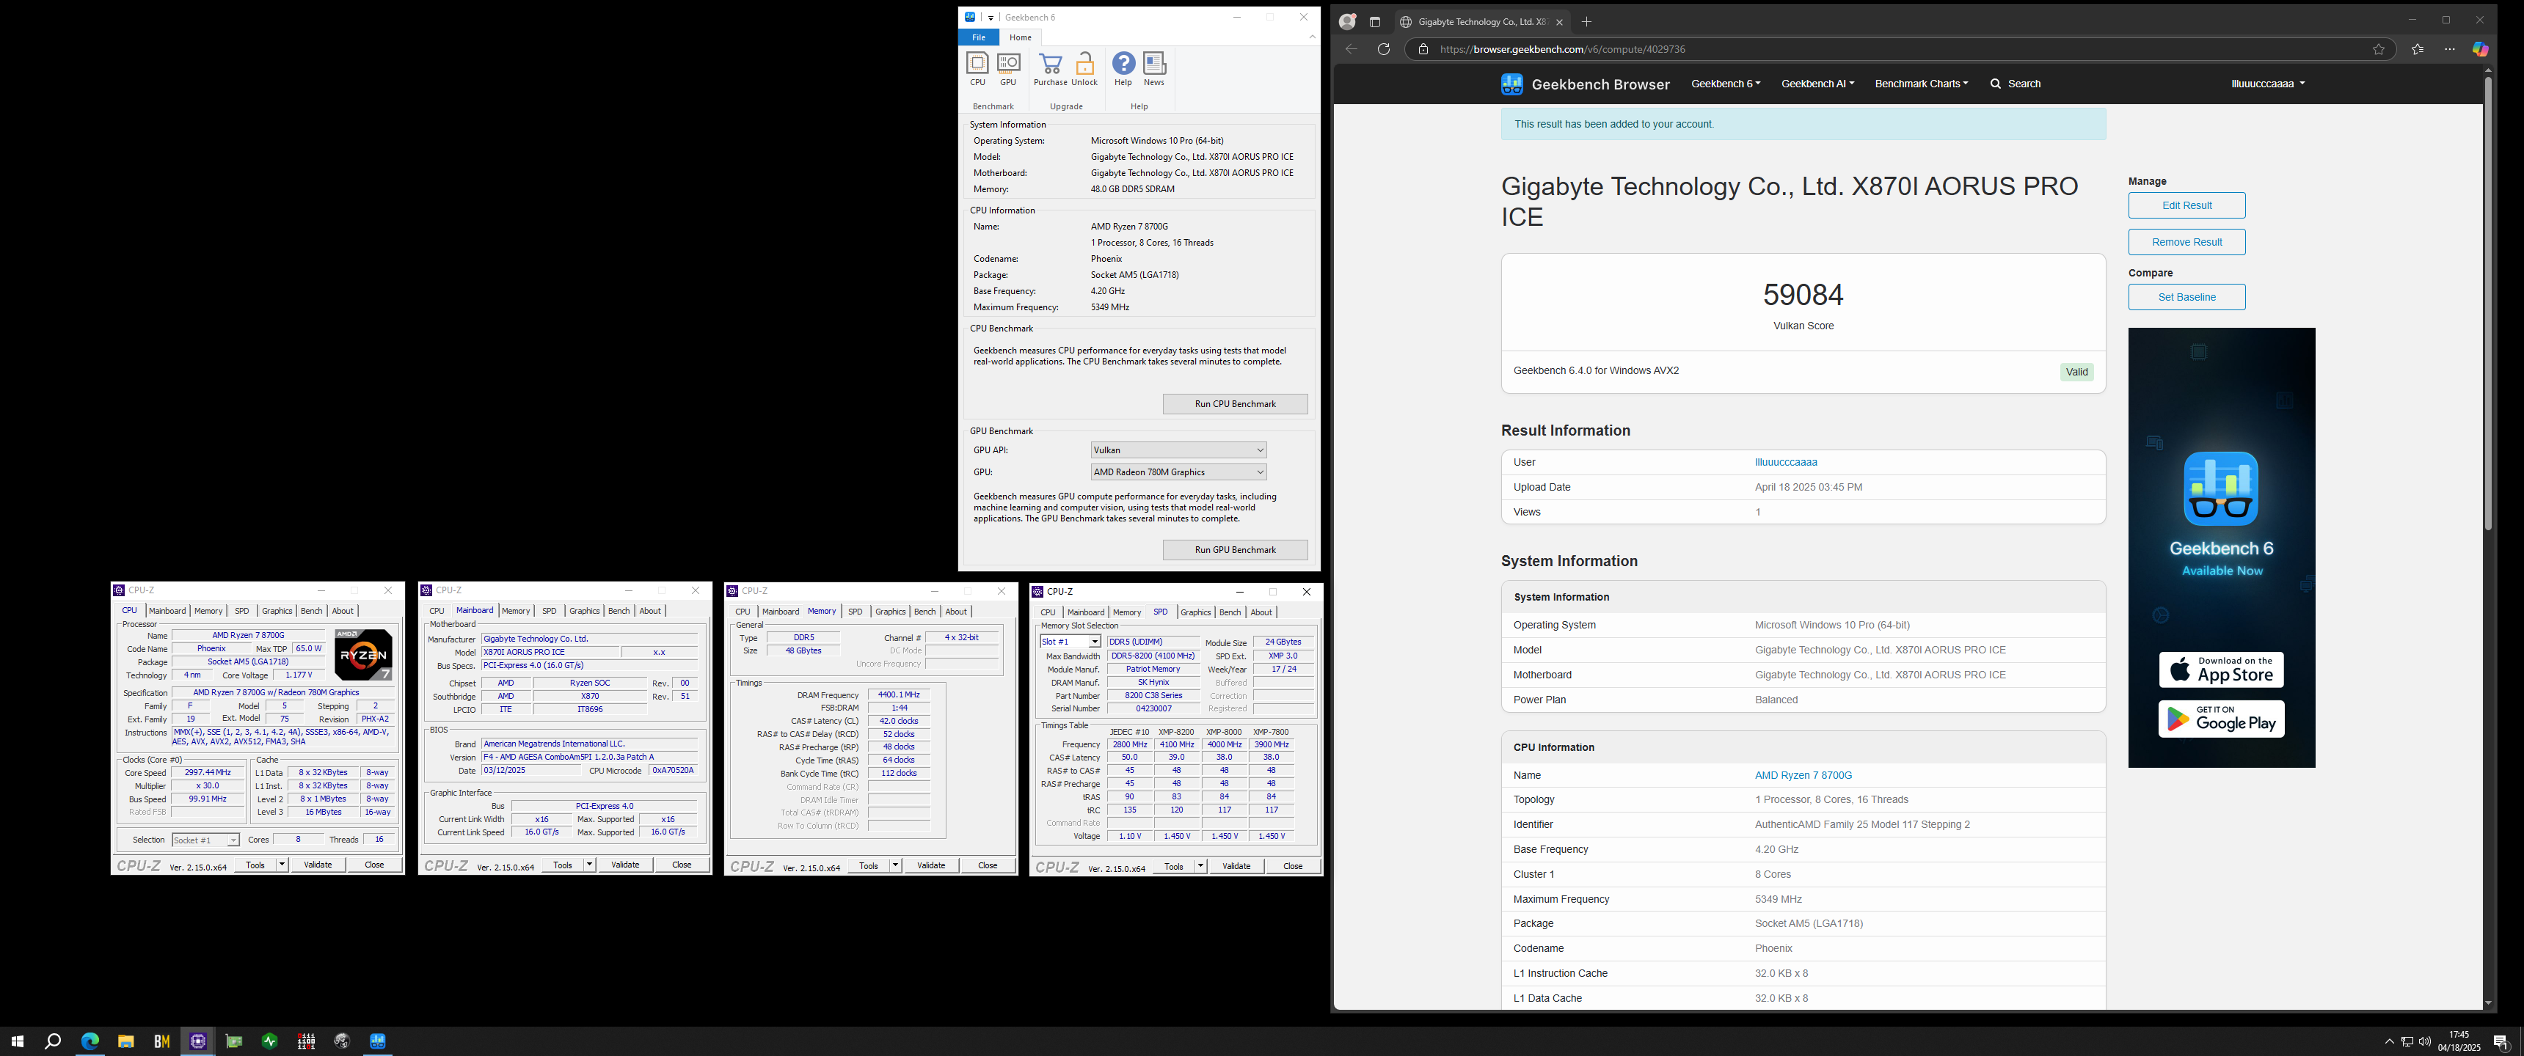Go back using the browser back arrow
This screenshot has height=1056, width=2524.
tap(1352, 49)
